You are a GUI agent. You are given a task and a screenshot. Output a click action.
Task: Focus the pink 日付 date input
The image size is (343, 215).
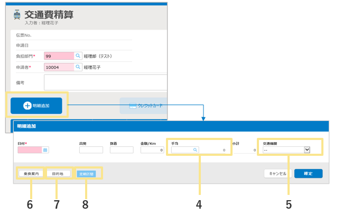click(x=30, y=150)
